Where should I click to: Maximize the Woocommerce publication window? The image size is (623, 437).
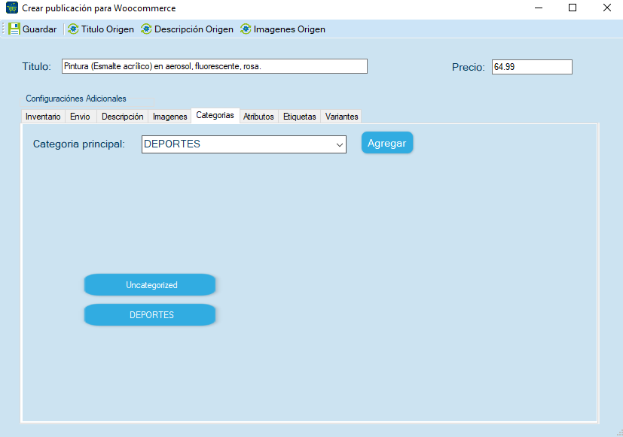click(x=573, y=8)
